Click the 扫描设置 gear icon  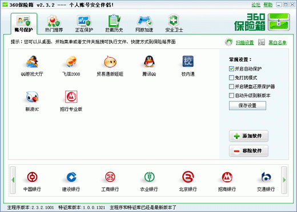[228, 42]
